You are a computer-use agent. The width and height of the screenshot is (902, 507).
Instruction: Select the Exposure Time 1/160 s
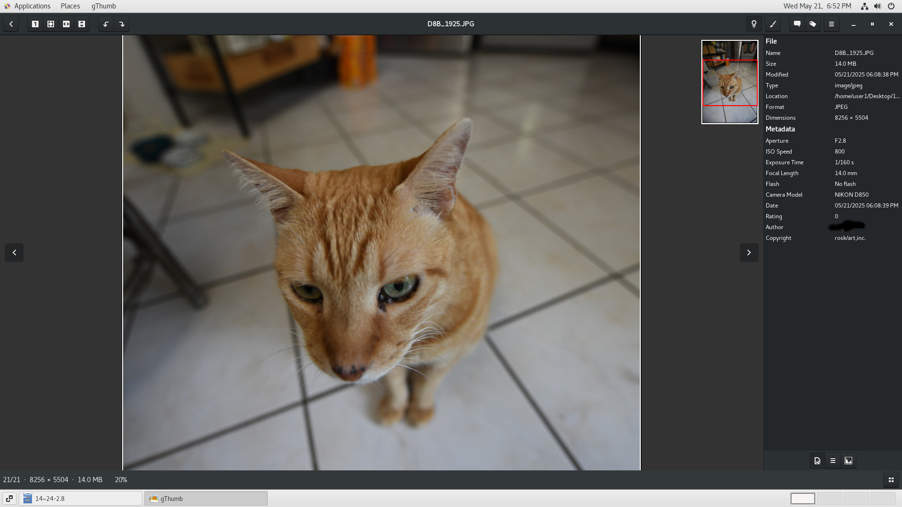(844, 162)
